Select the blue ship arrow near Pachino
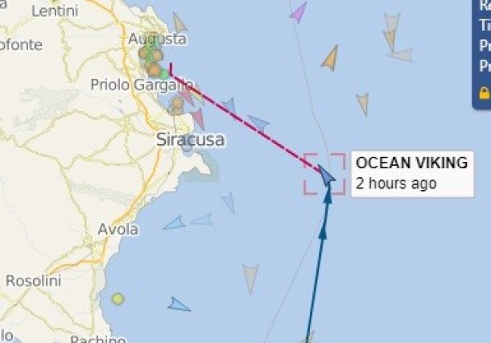 179,305
